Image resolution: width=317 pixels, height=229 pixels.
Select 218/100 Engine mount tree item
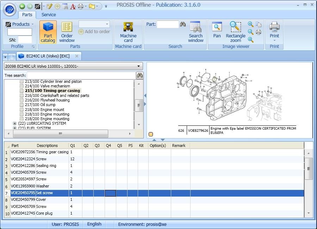pyautogui.click(x=44, y=110)
